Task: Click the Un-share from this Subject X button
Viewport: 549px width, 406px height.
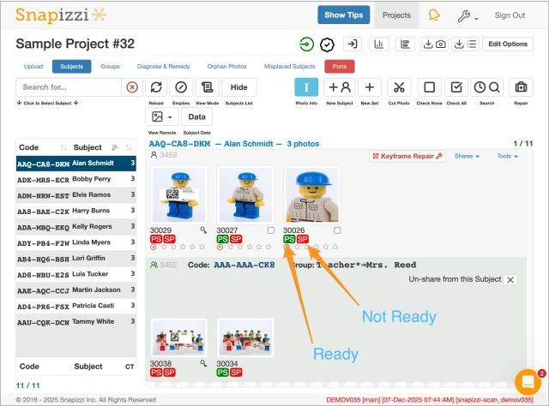Action: click(x=510, y=280)
